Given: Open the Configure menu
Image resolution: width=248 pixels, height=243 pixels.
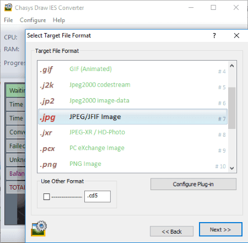Looking at the screenshot, I should click(x=33, y=20).
